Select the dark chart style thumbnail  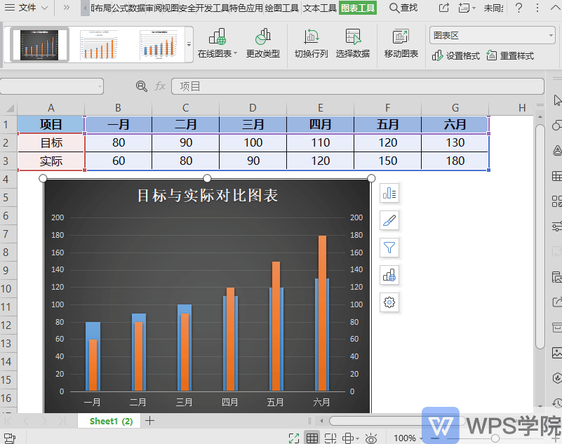point(39,44)
